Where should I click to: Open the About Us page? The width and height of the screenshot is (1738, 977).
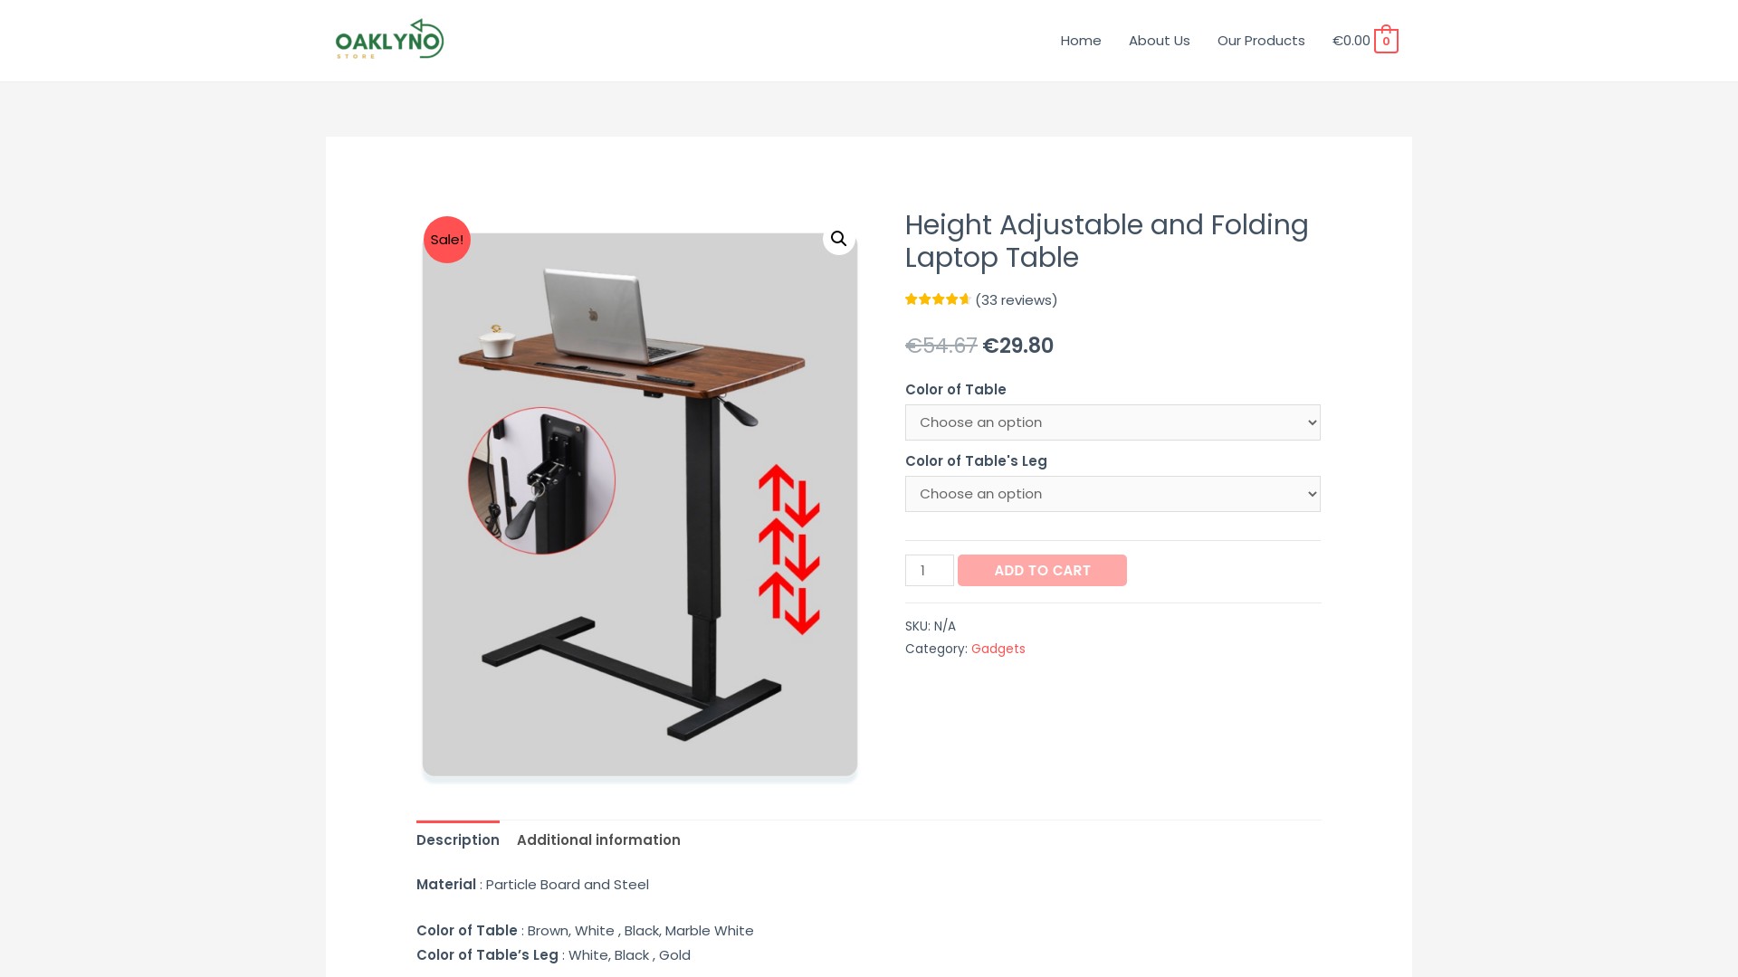pyautogui.click(x=1160, y=41)
